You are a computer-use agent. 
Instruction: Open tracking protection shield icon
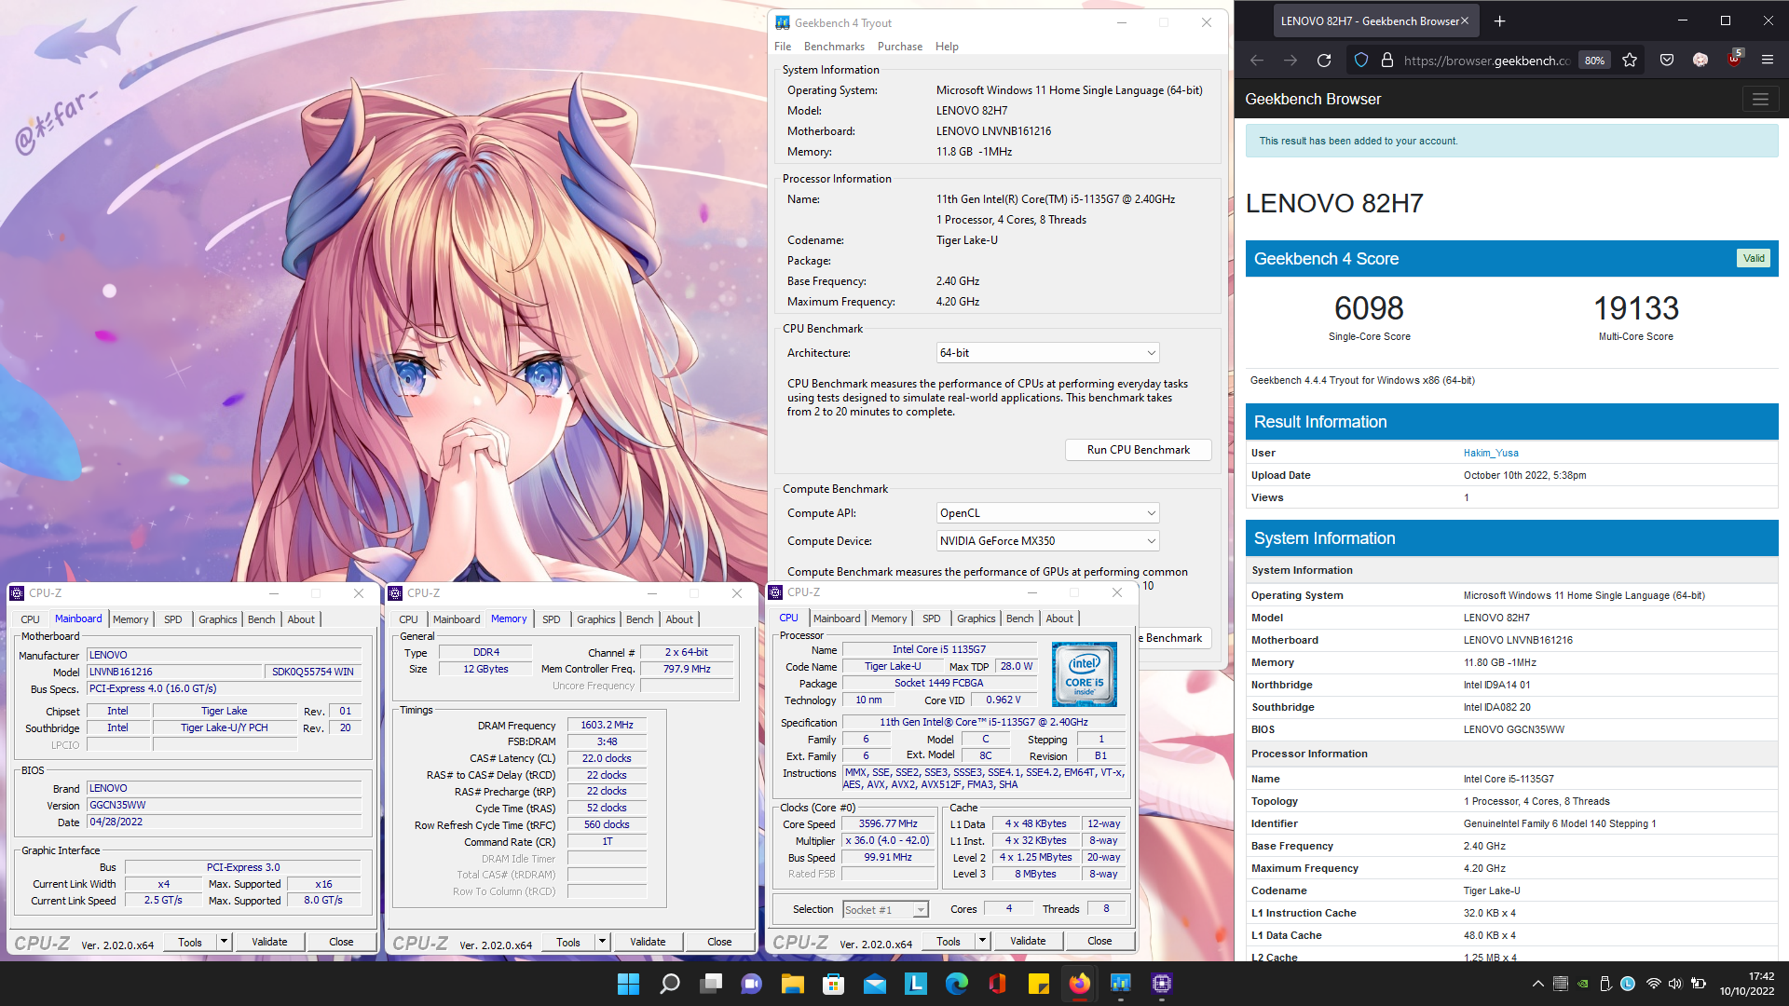tap(1361, 61)
